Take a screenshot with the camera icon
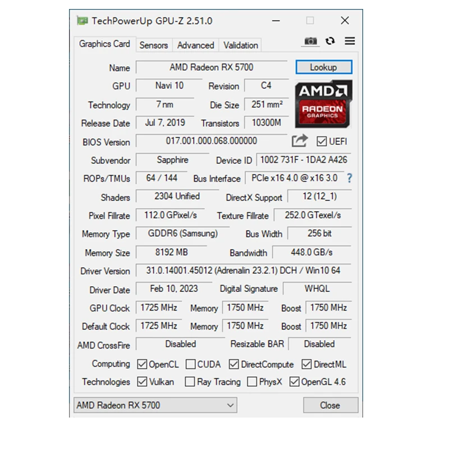 (310, 41)
